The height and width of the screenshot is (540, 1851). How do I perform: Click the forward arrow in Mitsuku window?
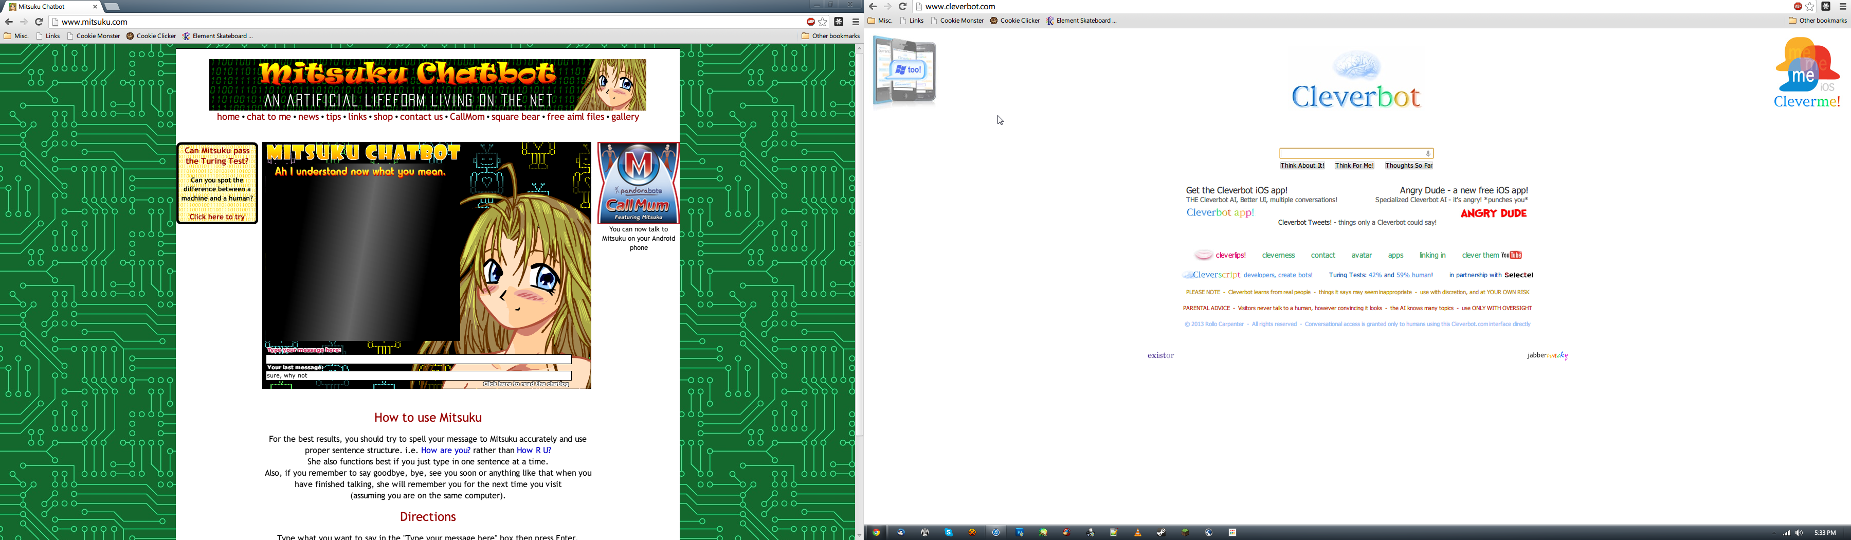(25, 22)
